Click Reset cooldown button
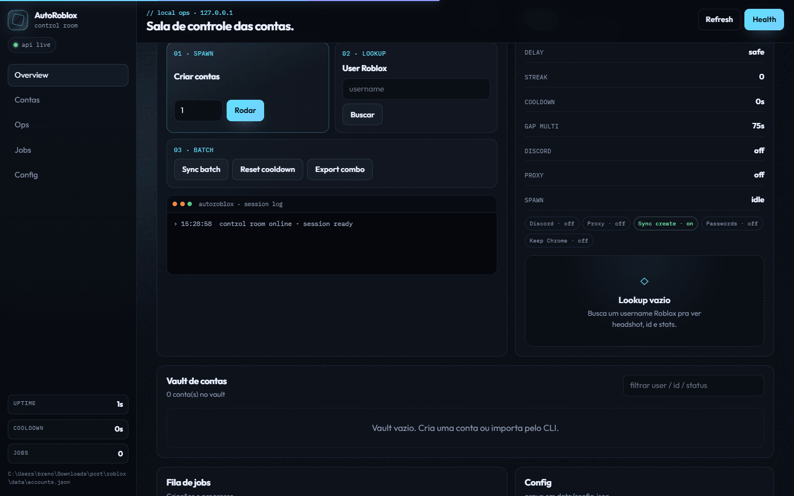Viewport: 794px width, 496px height. click(267, 169)
